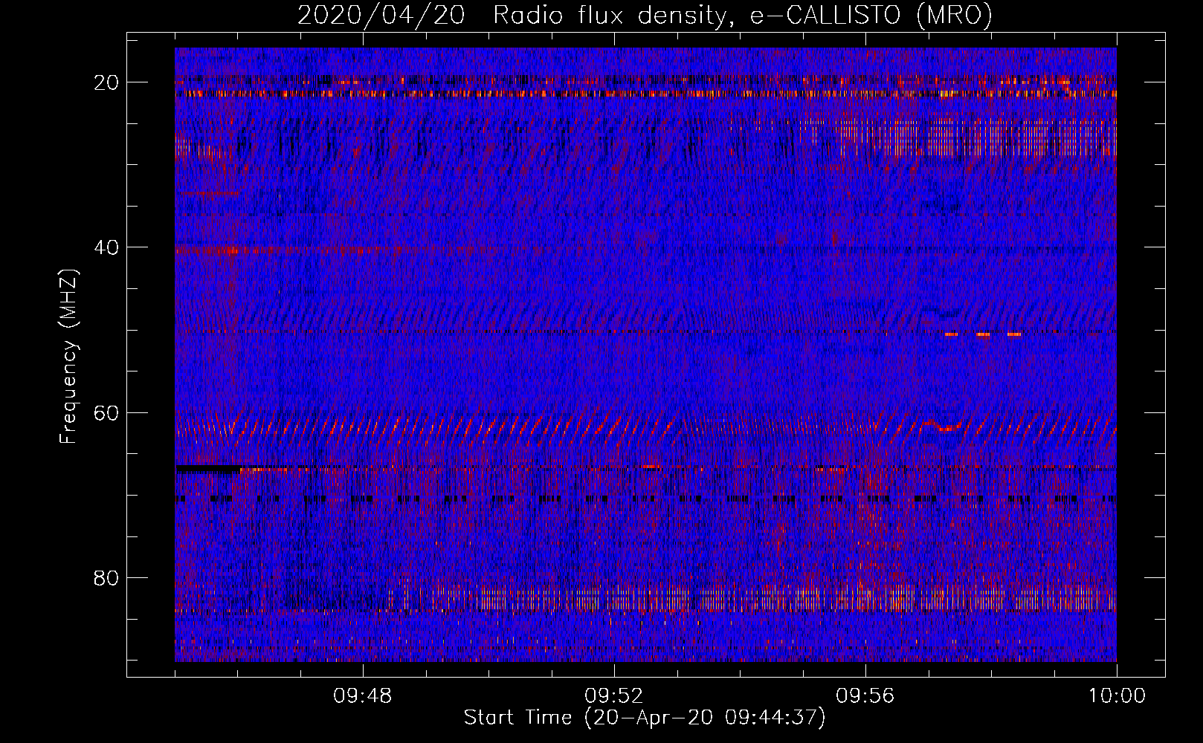Screen dimensions: 1203x743
Task: Click the wavy red burst feature near 60 MHz
Action: pyautogui.click(x=943, y=426)
